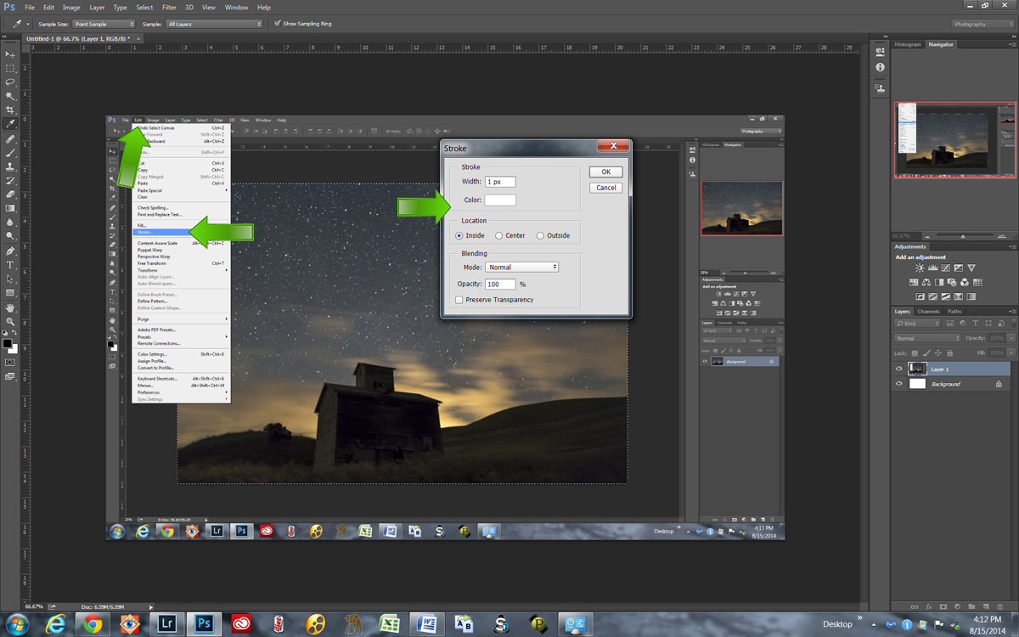This screenshot has width=1019, height=637.
Task: Pick the Lasso tool in the outer Tools panel
Action: [11, 82]
